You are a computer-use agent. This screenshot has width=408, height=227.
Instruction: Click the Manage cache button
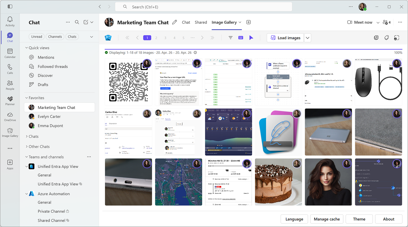click(x=327, y=219)
